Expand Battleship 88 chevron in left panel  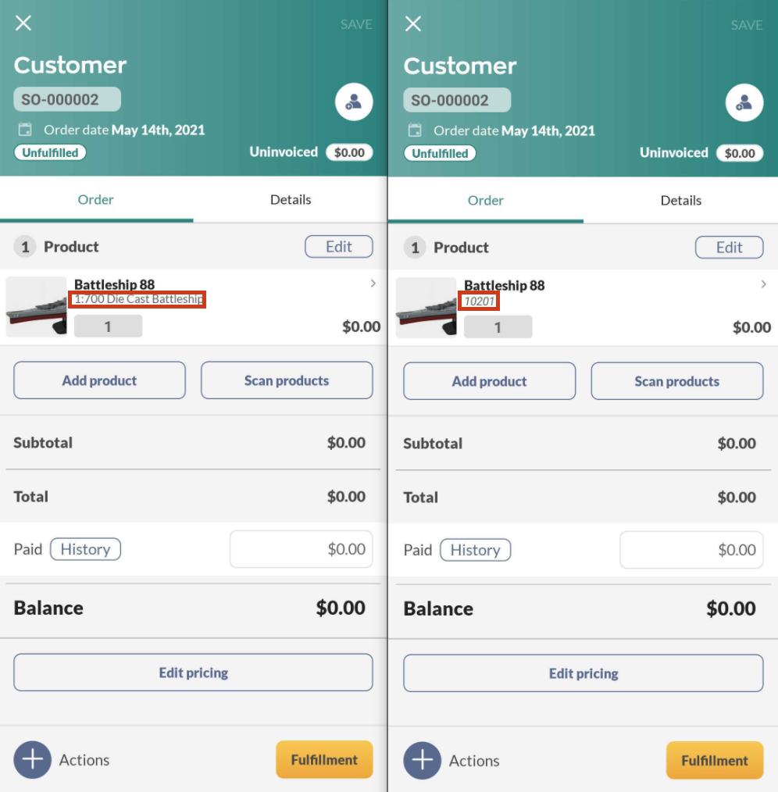click(373, 284)
